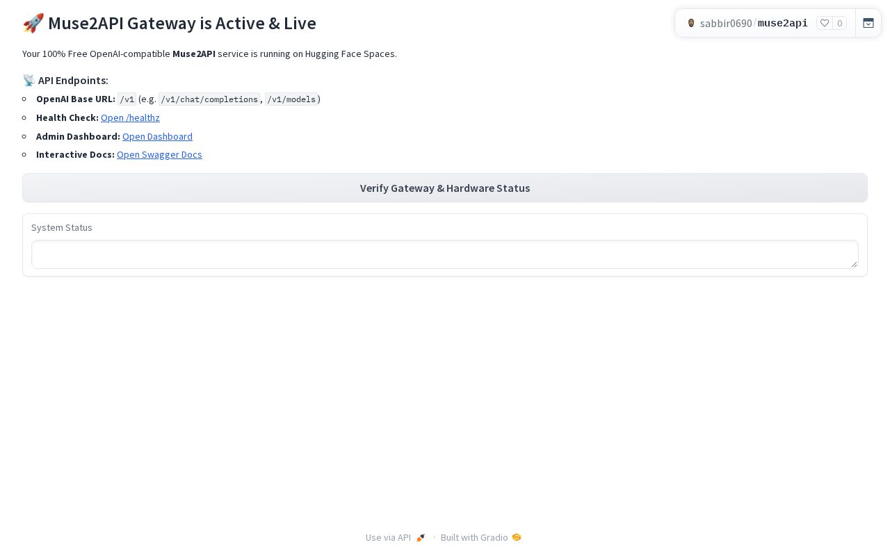
Task: Click the API Endpoints heading
Action: coord(65,80)
